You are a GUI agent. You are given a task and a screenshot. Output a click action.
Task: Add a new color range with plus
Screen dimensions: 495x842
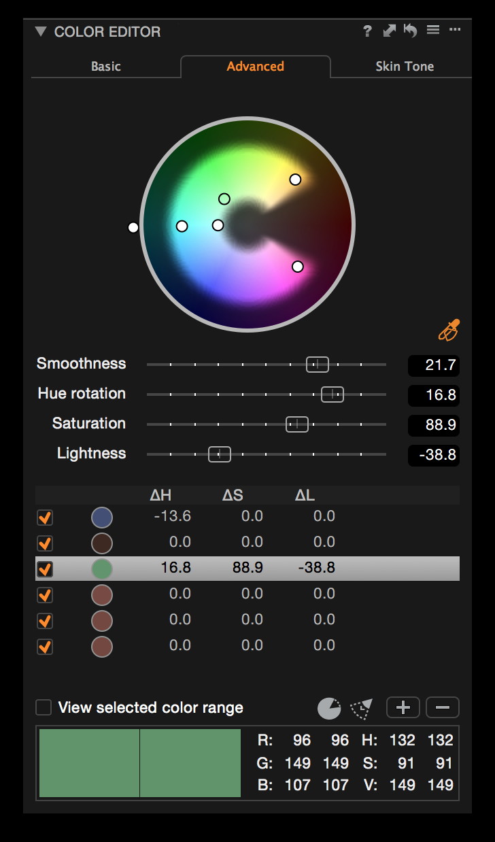pos(403,708)
